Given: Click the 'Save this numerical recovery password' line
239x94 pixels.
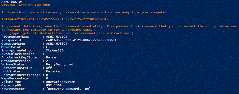Looking at the screenshot, I should click(x=85, y=12).
